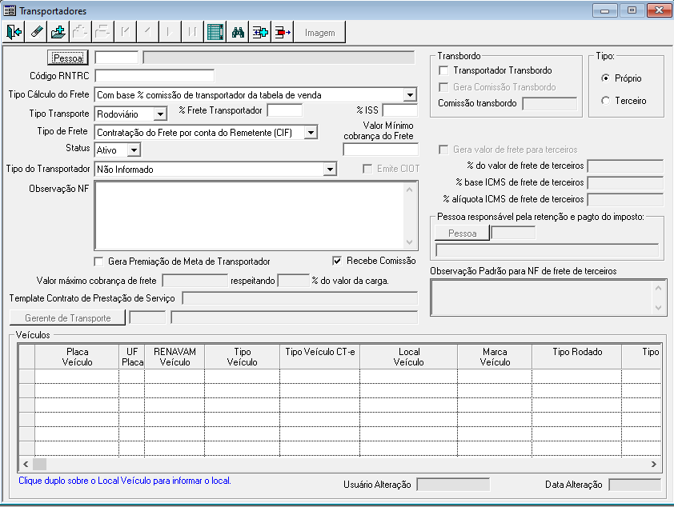Click the Código RNTRC input field
Image resolution: width=674 pixels, height=507 pixels.
coord(154,76)
